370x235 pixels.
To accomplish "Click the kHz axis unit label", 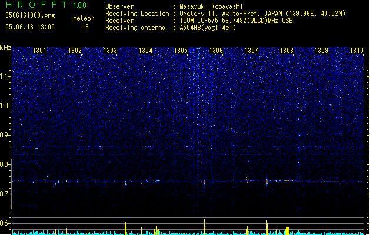I will pyautogui.click(x=5, y=48).
